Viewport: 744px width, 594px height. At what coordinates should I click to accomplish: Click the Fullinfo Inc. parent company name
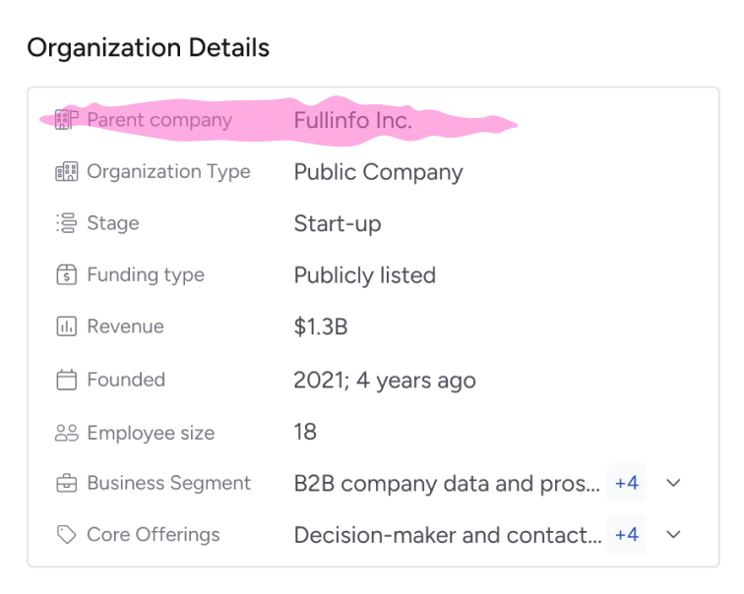[352, 120]
